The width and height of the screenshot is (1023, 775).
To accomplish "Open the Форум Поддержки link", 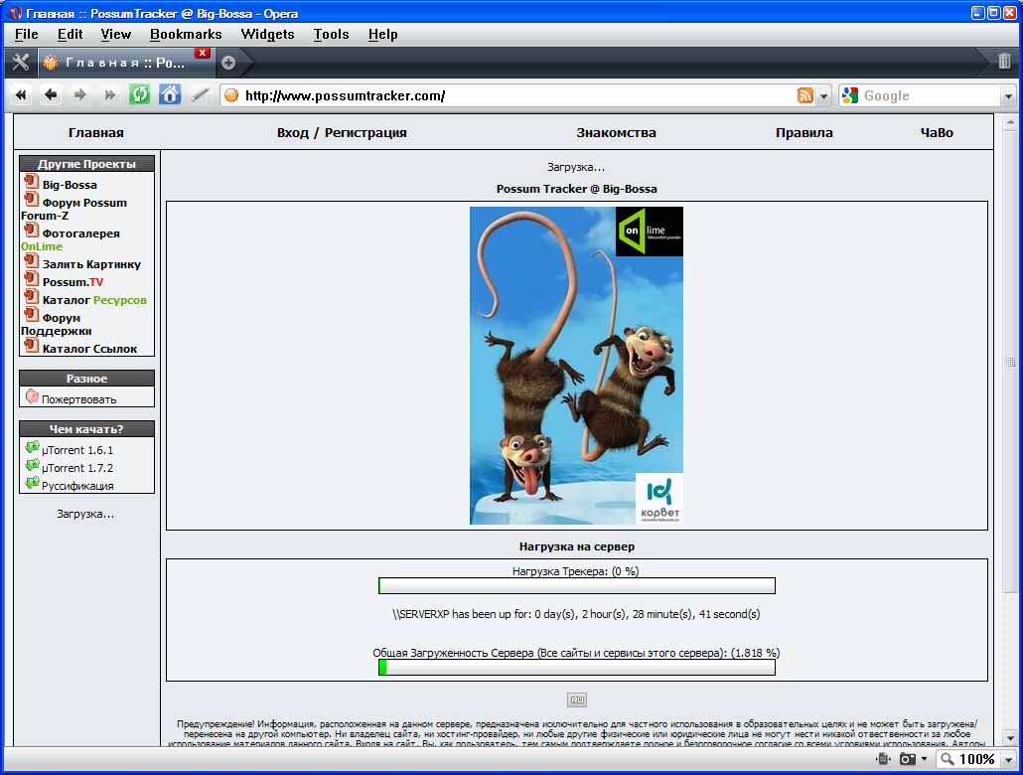I will coord(56,325).
